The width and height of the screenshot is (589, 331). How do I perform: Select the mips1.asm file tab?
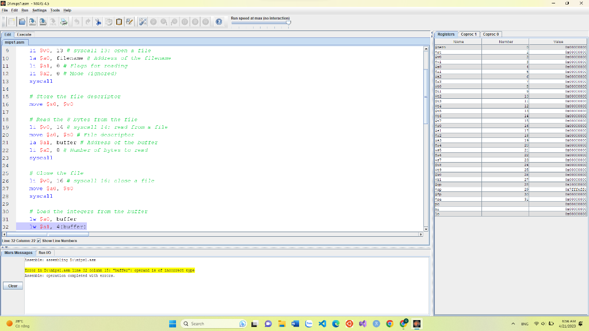click(x=14, y=42)
